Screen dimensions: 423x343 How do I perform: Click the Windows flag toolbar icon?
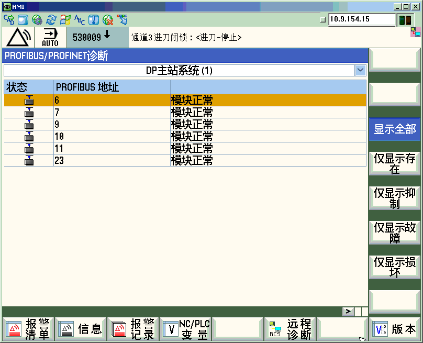click(x=65, y=20)
